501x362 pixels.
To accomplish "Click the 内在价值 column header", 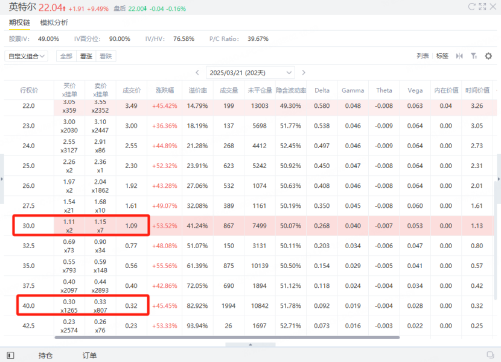I will [446, 90].
